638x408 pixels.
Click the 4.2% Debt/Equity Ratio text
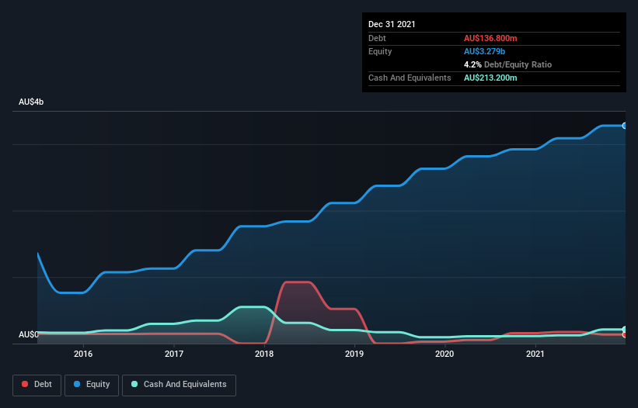coord(507,64)
